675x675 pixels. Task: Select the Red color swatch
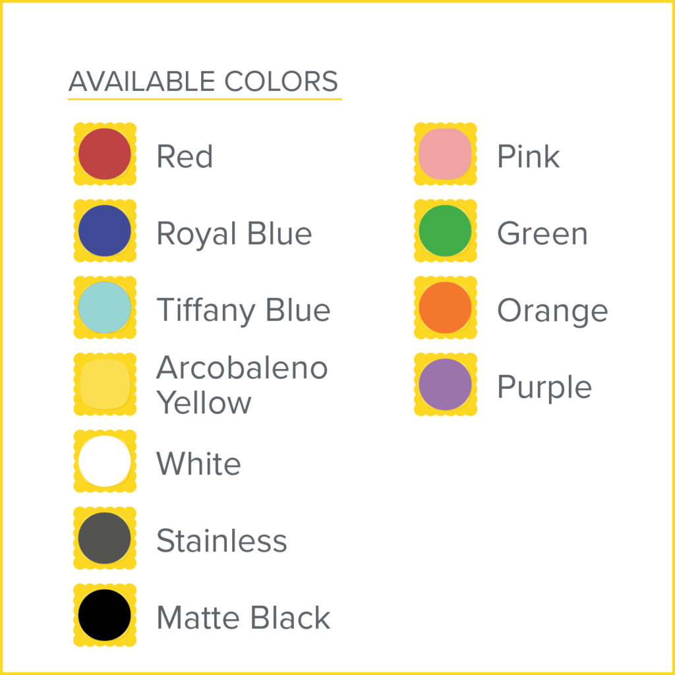(104, 154)
